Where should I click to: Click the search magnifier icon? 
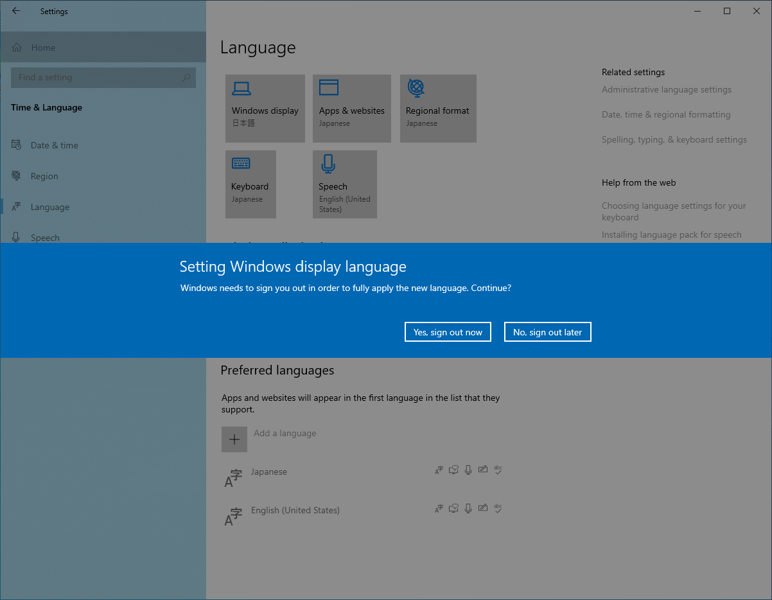coord(186,78)
